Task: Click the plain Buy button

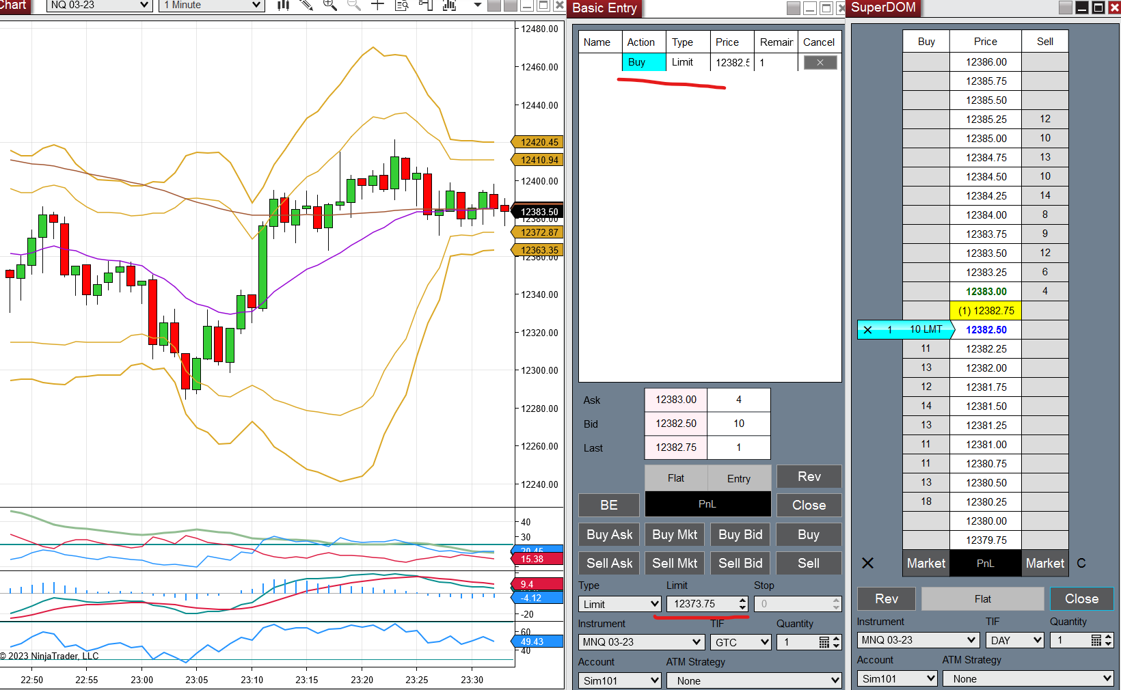Action: pyautogui.click(x=809, y=534)
